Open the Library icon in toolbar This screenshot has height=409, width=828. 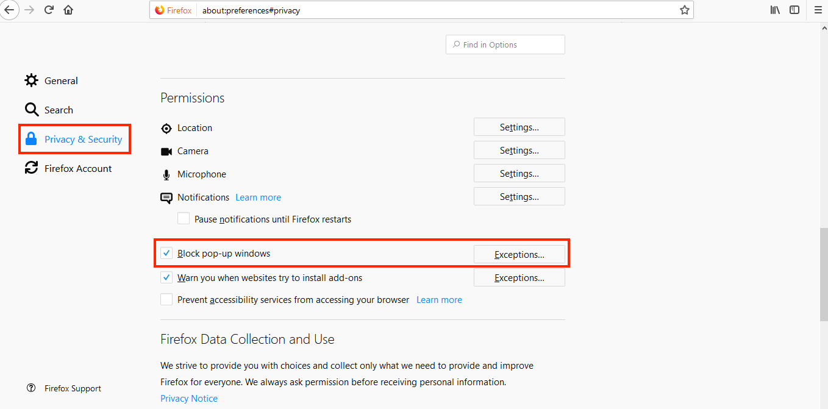pyautogui.click(x=775, y=10)
